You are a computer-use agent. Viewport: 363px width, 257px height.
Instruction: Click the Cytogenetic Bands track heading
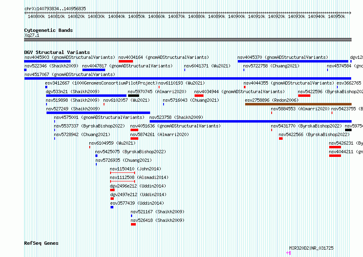(49, 30)
